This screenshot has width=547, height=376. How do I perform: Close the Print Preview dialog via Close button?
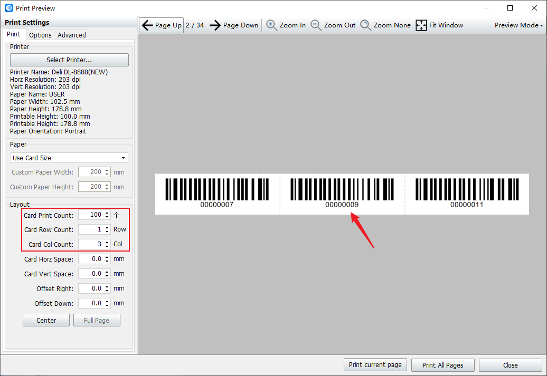(x=511, y=365)
